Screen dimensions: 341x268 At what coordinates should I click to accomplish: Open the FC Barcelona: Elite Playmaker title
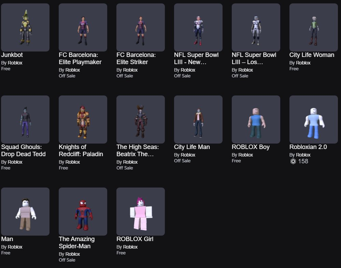[x=80, y=58]
